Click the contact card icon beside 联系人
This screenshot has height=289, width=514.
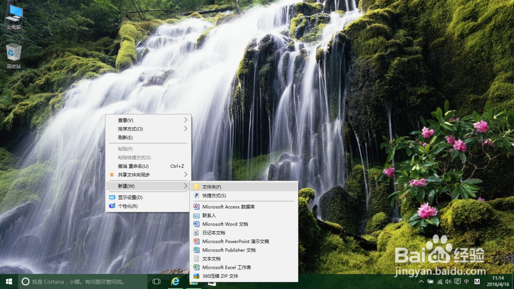tap(196, 215)
